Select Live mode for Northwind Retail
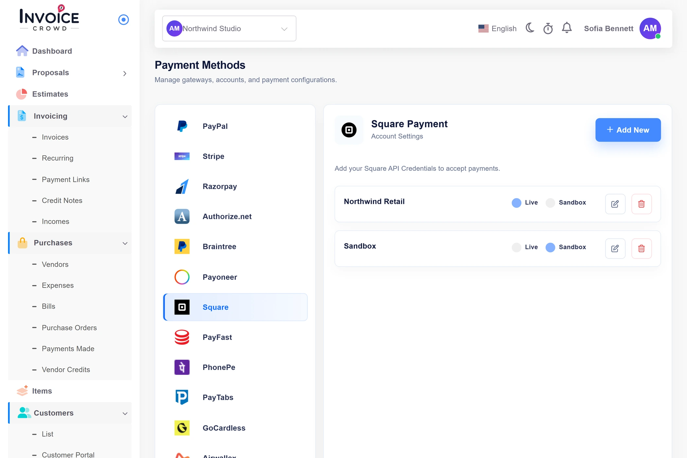The height and width of the screenshot is (458, 687). click(x=516, y=203)
